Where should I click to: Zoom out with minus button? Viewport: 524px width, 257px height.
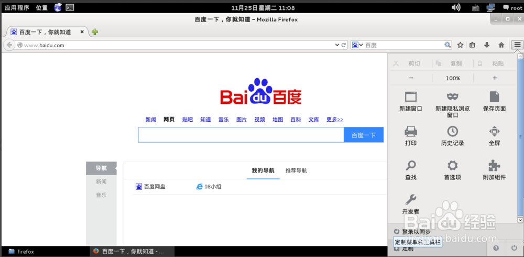(411, 78)
